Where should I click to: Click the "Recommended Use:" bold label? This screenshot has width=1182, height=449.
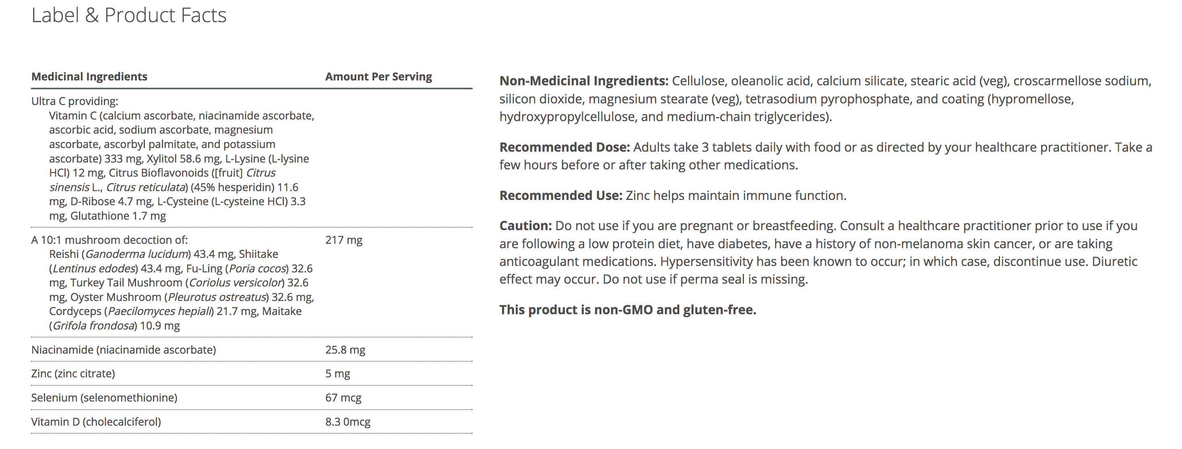[x=561, y=196]
